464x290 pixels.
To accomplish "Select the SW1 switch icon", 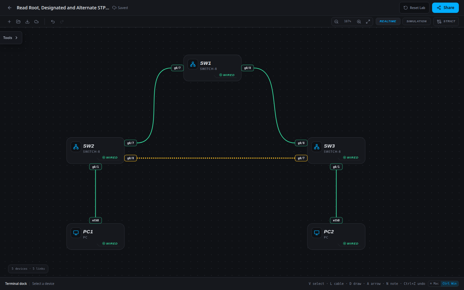I will coord(193,64).
